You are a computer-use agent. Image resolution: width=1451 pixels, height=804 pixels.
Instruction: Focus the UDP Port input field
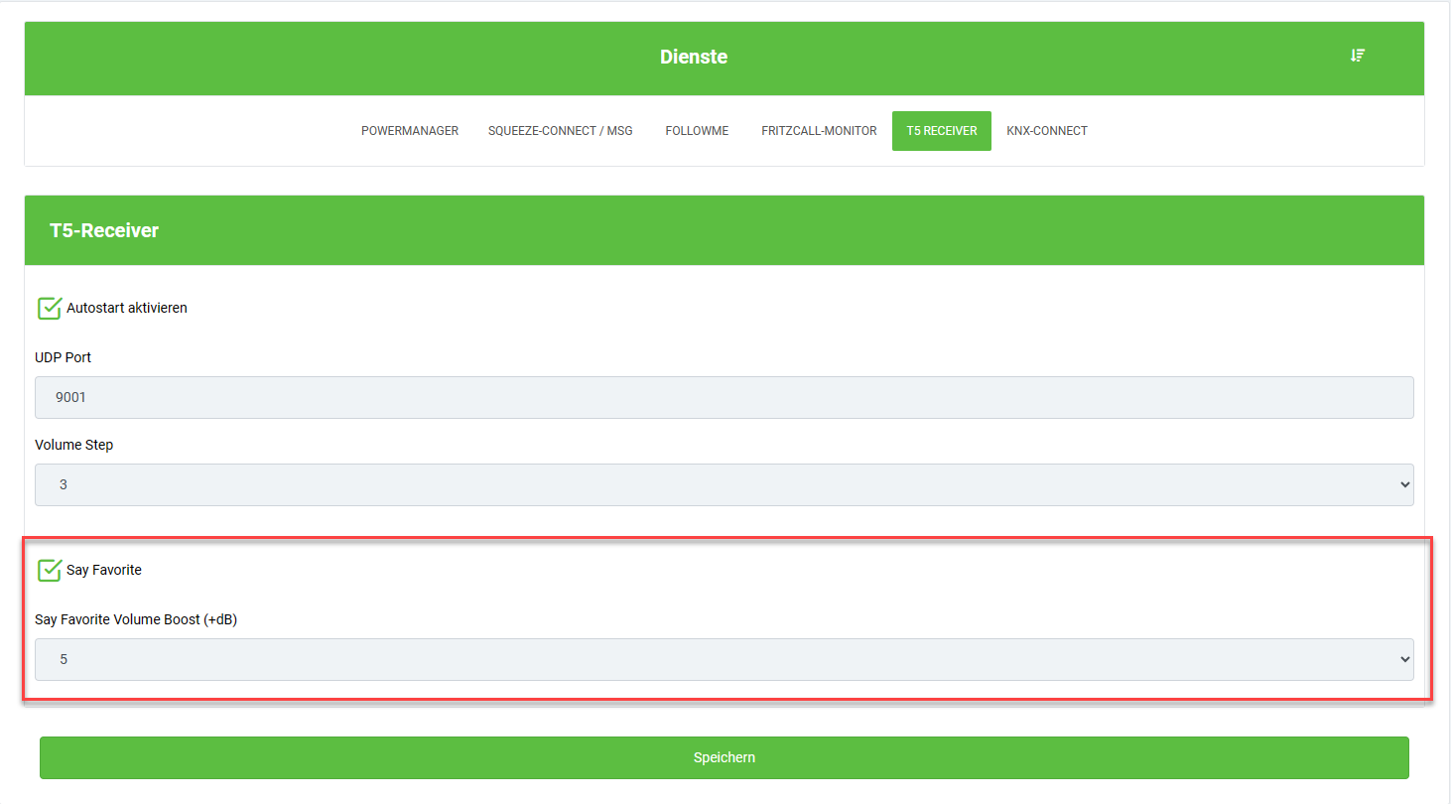pos(725,397)
